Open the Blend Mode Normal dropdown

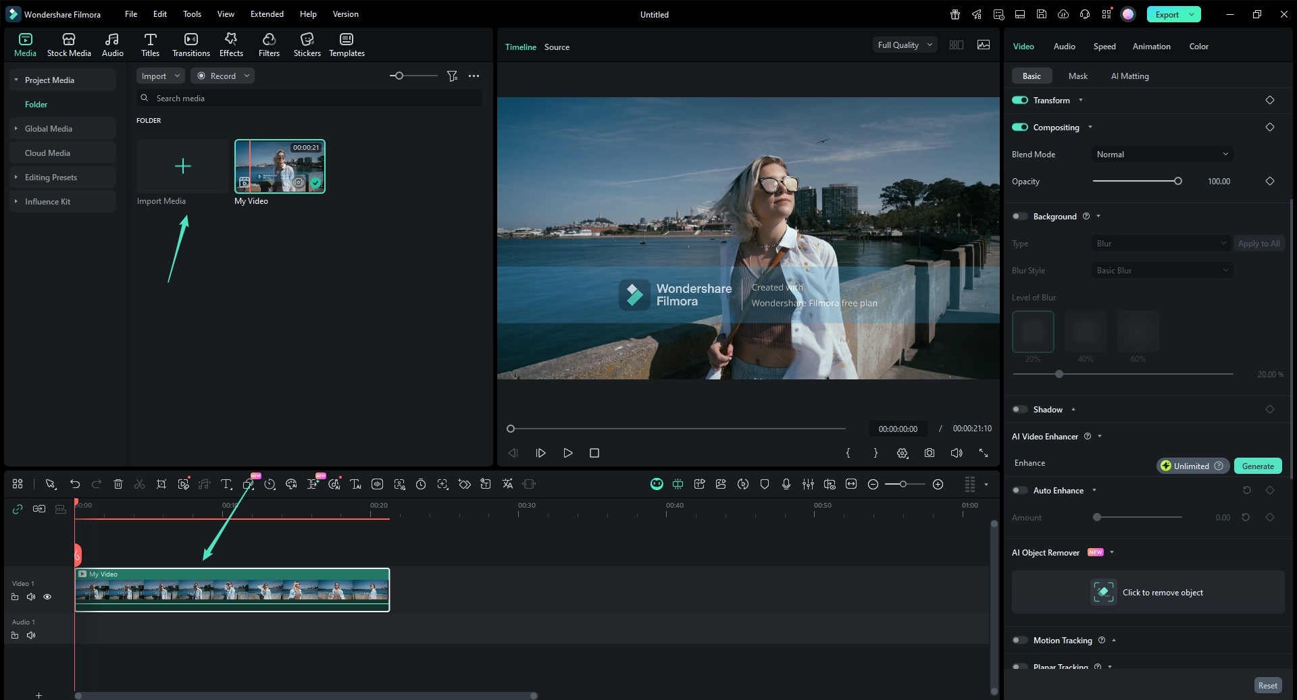(1162, 155)
